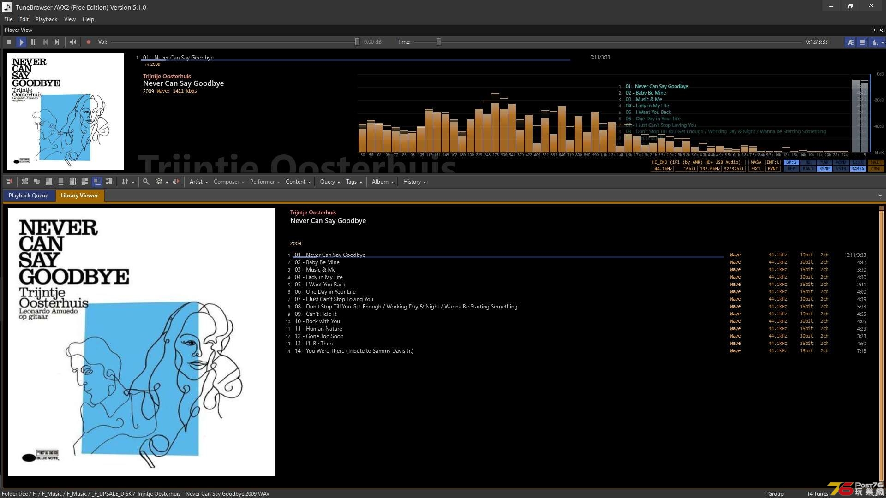Select the single column view icon
This screenshot has height=498, width=886.
coord(61,182)
